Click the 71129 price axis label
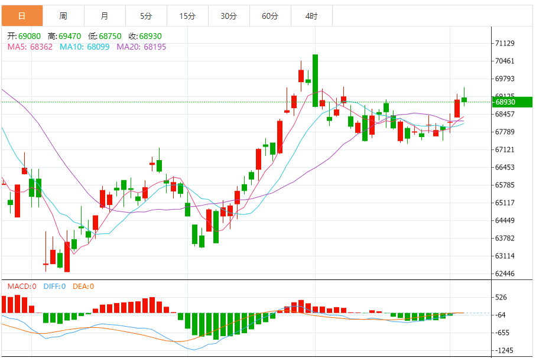Screen dimensions: 536x358 (505, 43)
